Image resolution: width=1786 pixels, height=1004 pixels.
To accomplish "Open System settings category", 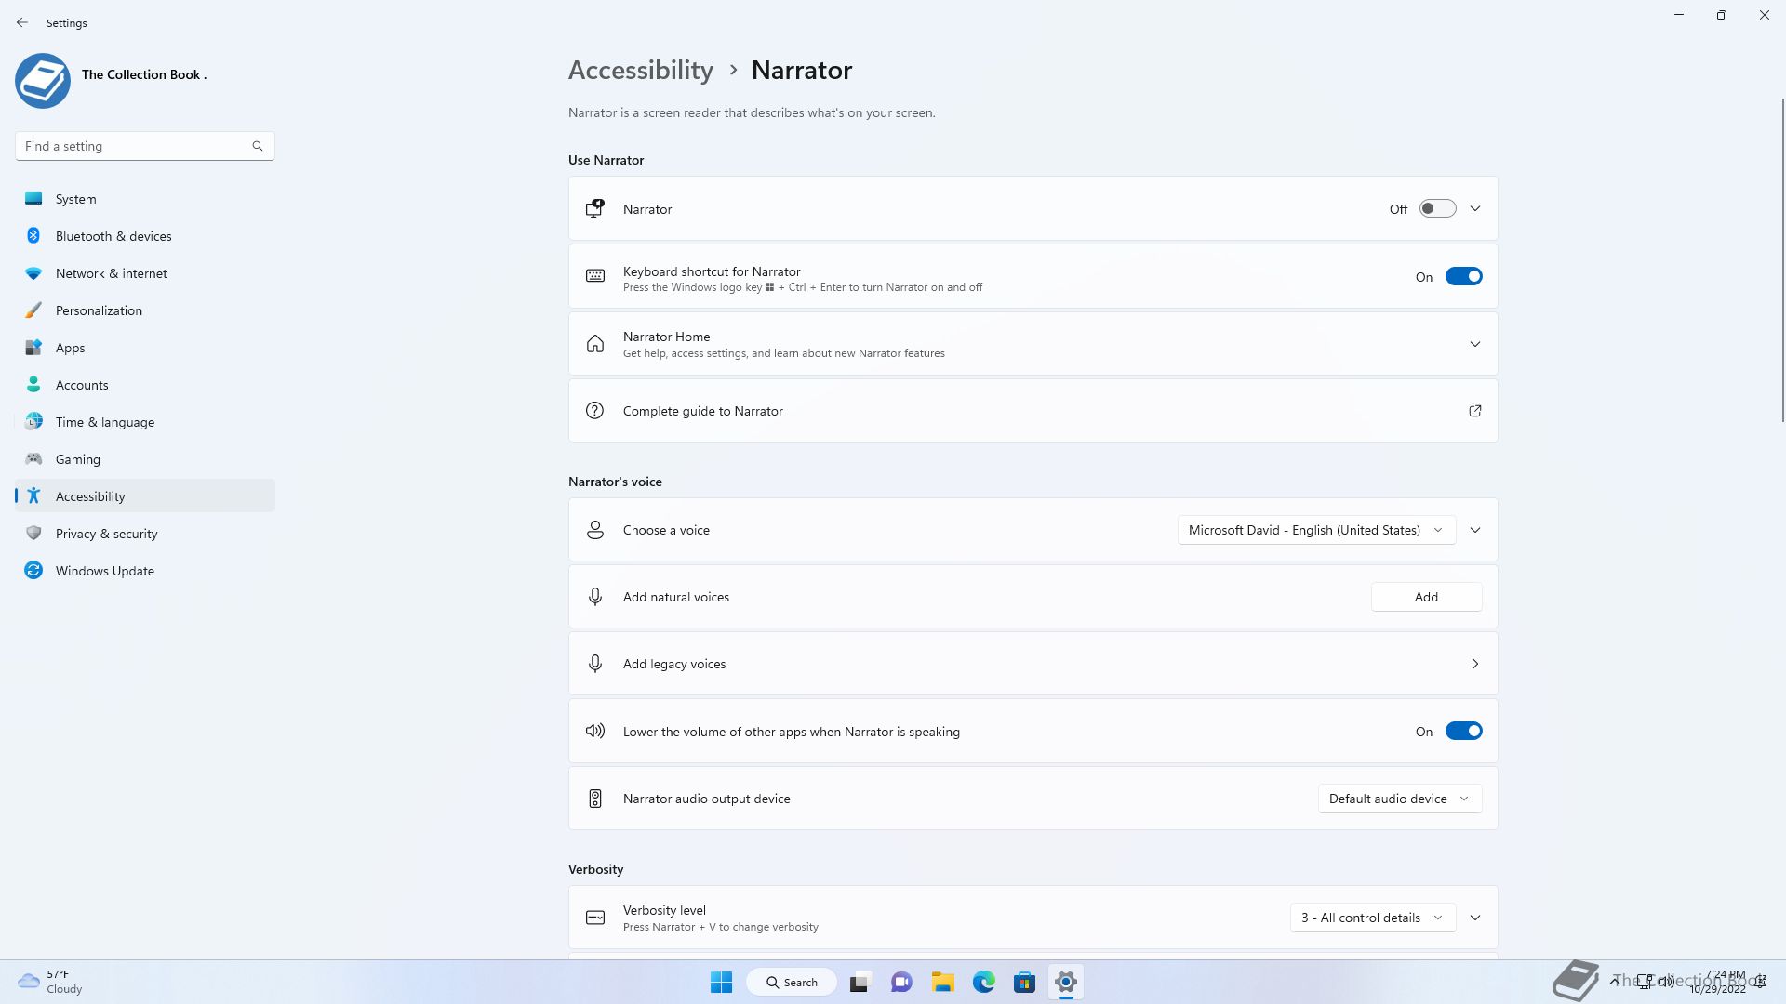I will point(145,199).
